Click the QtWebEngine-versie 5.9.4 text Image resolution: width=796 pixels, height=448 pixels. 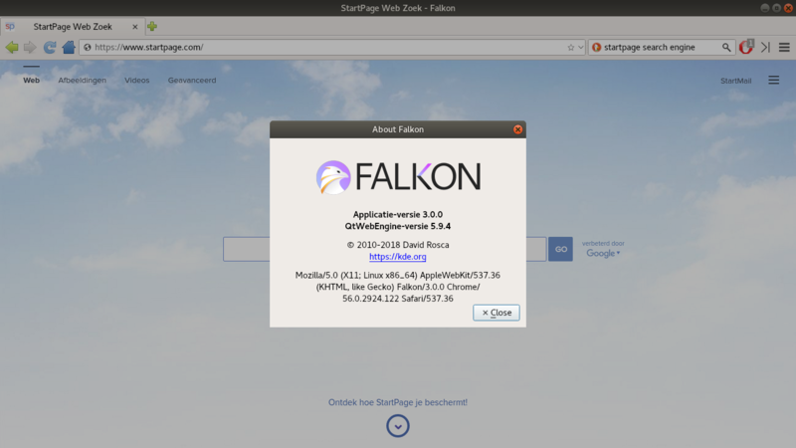point(397,226)
